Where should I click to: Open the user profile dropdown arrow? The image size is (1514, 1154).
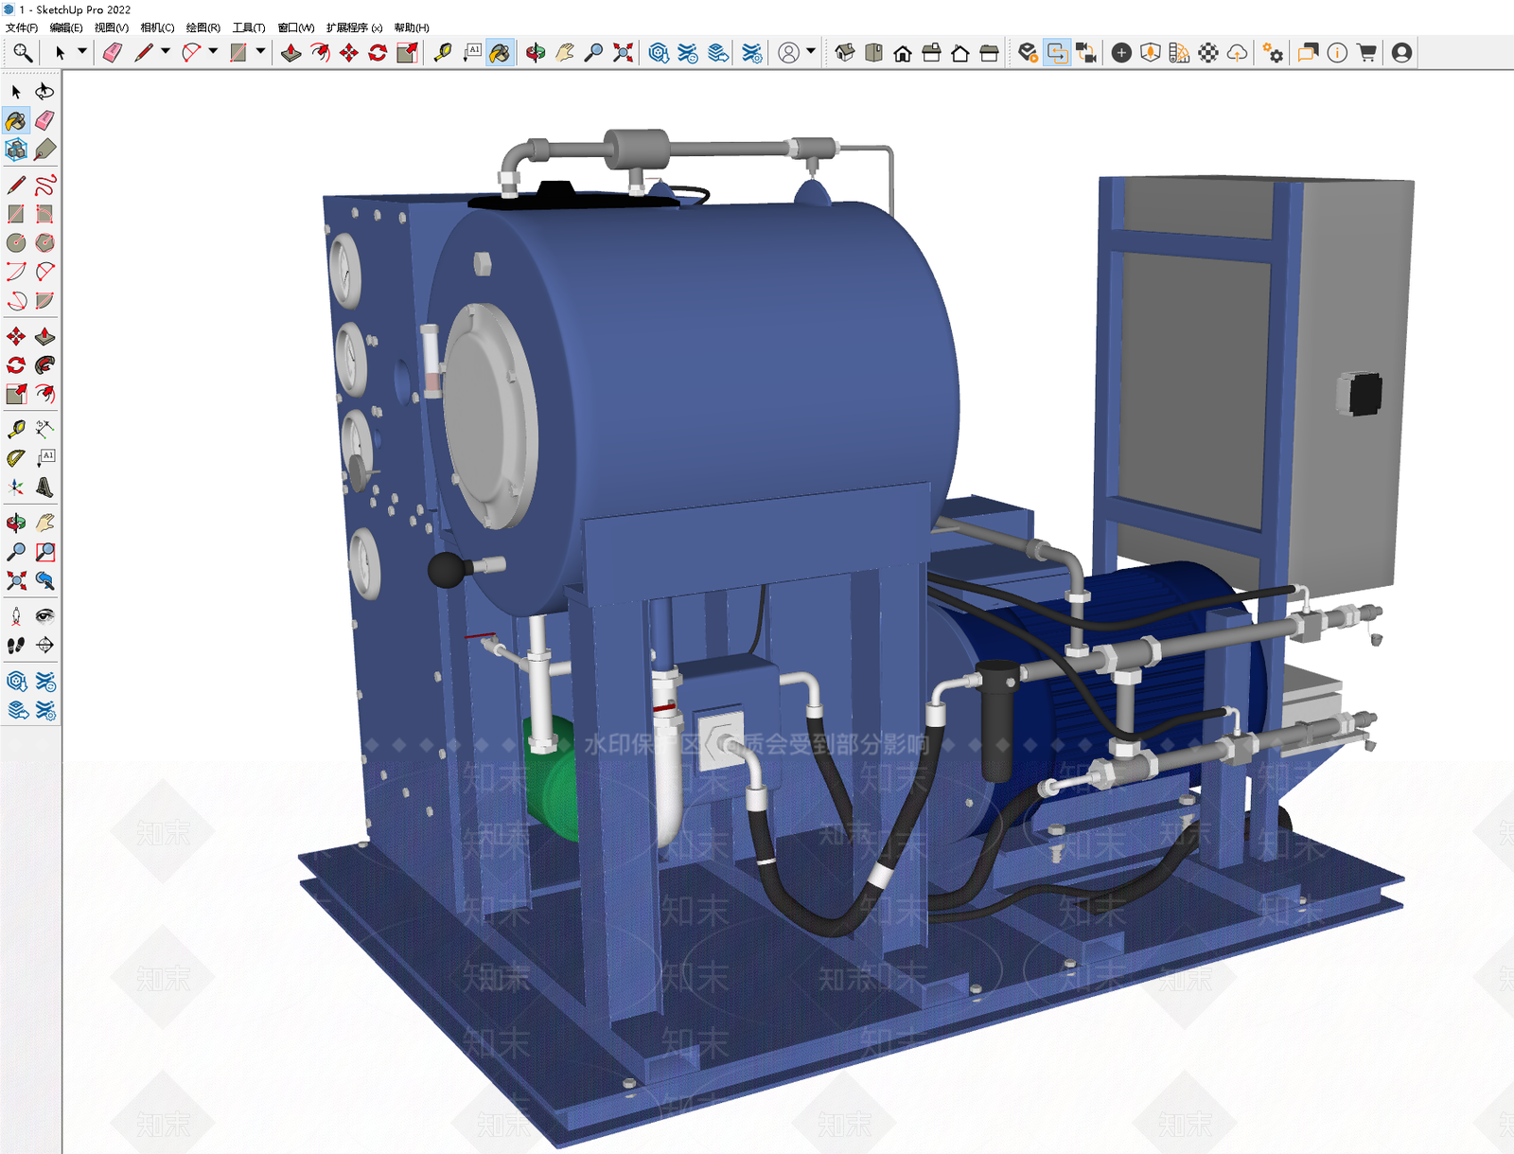point(811,52)
